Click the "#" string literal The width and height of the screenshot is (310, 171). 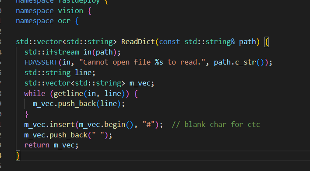pyautogui.click(x=149, y=124)
